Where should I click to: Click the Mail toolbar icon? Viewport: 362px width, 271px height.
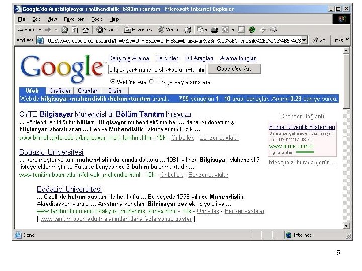click(201, 30)
